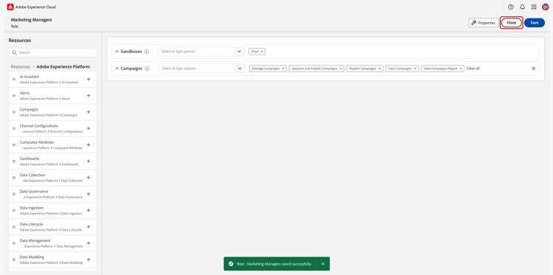Add the Data Governance resource
553x275 pixels.
pos(88,194)
